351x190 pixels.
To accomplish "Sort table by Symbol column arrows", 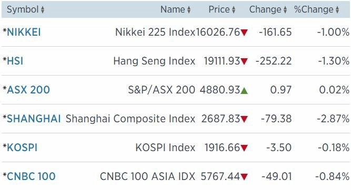I will (x=43, y=10).
